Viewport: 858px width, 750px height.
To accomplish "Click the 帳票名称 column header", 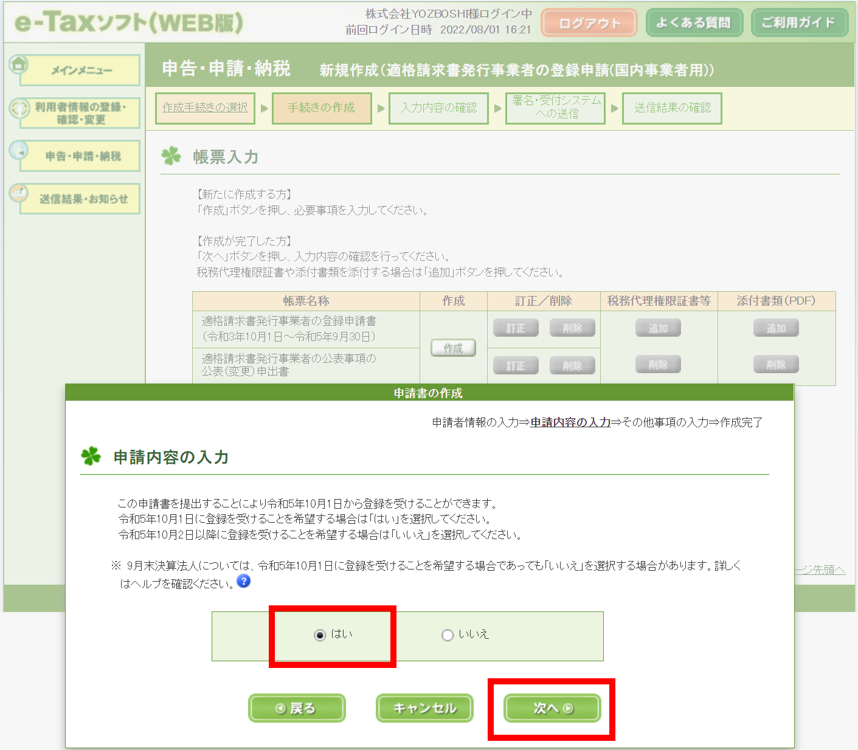I will [x=306, y=301].
